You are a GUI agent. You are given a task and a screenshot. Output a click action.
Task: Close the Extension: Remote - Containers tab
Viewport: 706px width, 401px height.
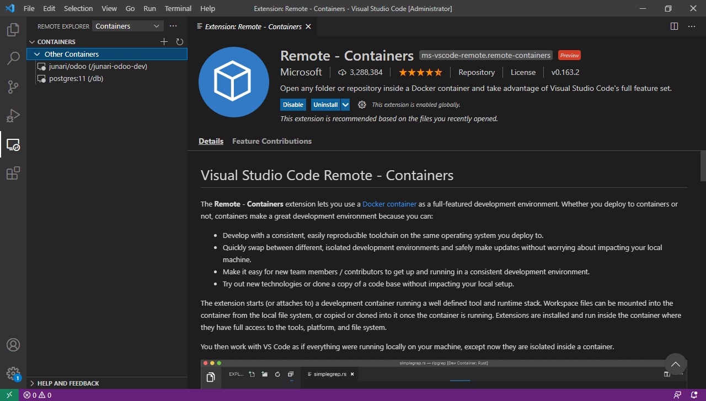coord(308,26)
